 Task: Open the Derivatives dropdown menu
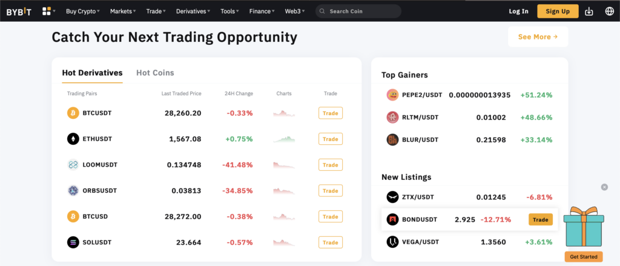click(x=193, y=11)
